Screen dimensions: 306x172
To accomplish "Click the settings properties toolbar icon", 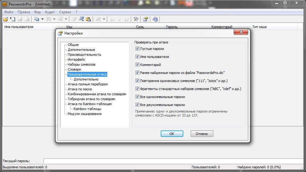I will 145,19.
